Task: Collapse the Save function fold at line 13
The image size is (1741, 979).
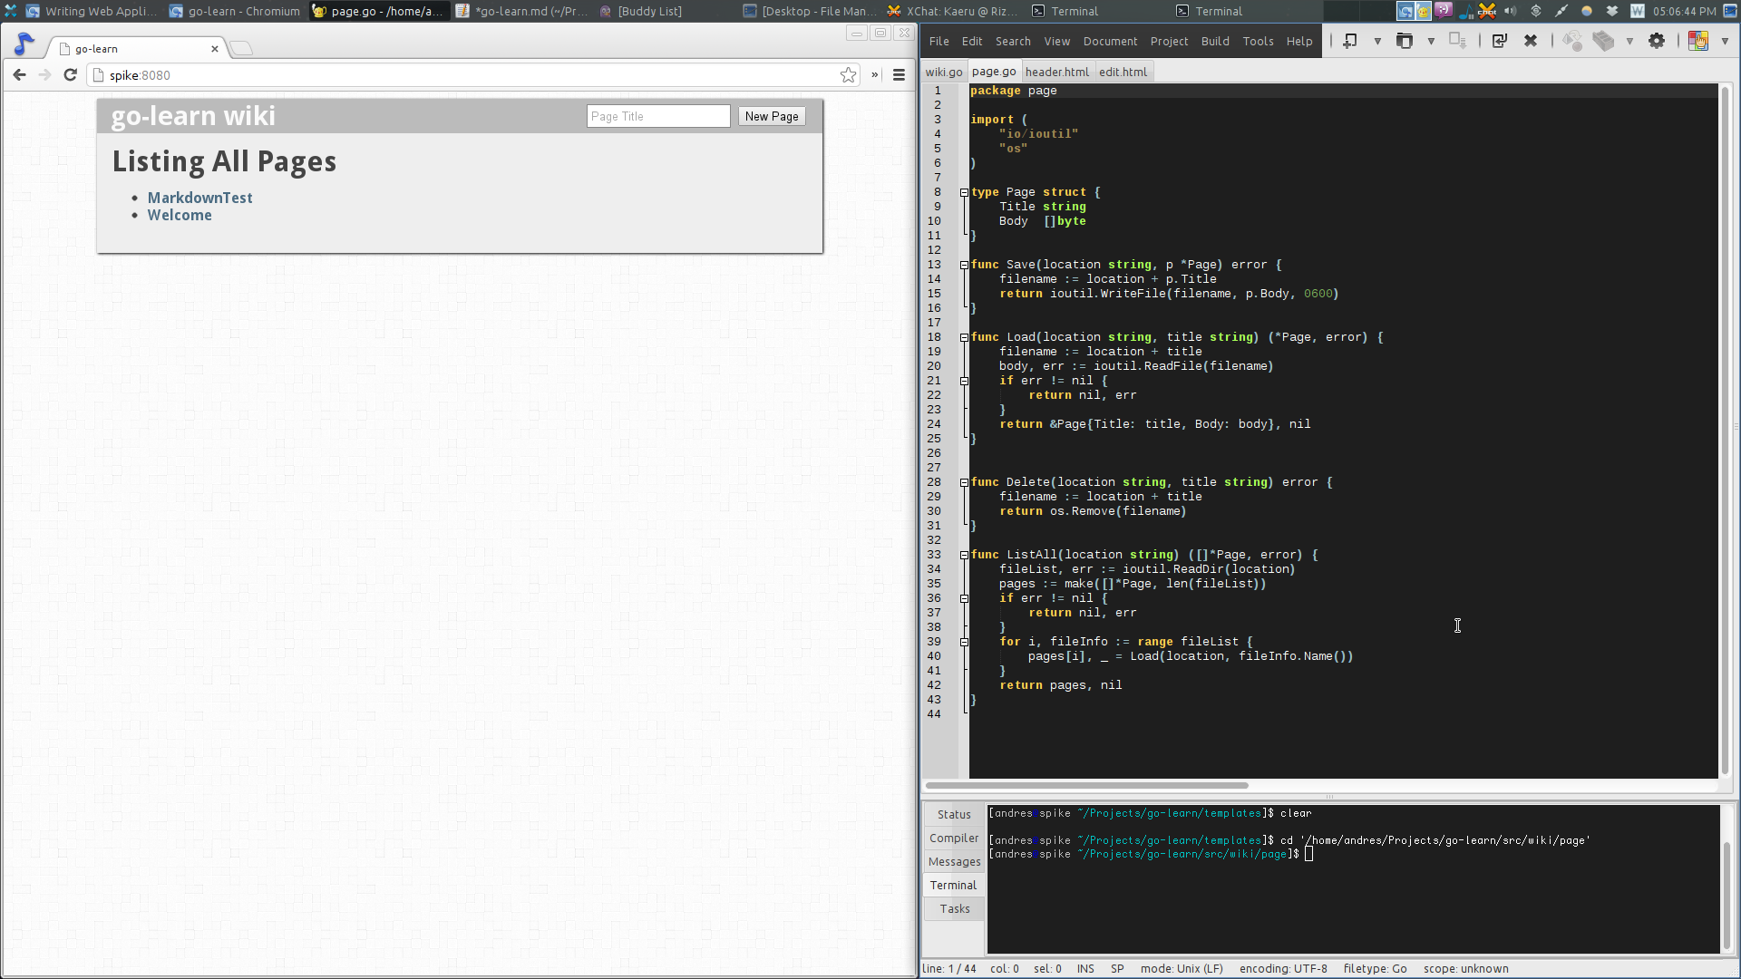Action: pyautogui.click(x=964, y=265)
